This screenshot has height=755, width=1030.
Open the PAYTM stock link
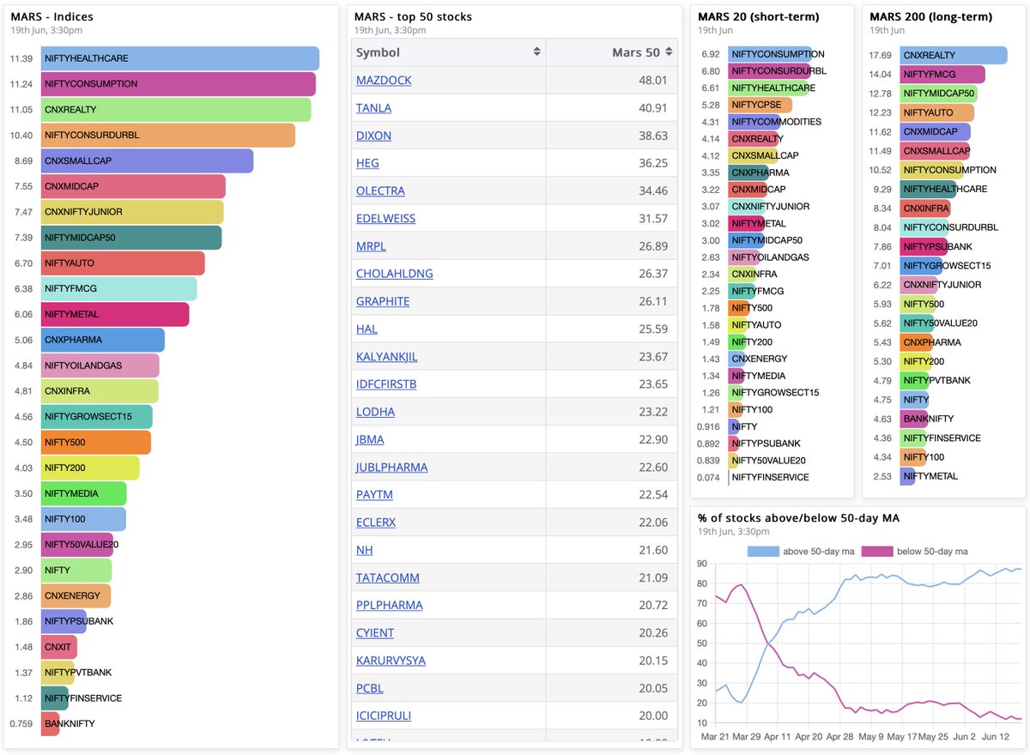tap(374, 494)
